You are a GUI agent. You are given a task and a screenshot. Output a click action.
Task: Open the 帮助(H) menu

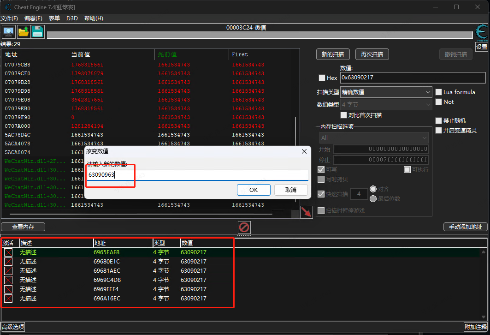[94, 18]
